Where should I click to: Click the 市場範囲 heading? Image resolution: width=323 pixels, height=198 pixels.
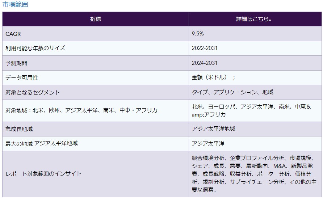[15, 5]
